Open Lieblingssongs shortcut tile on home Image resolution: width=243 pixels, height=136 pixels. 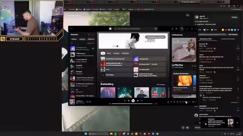150,59
